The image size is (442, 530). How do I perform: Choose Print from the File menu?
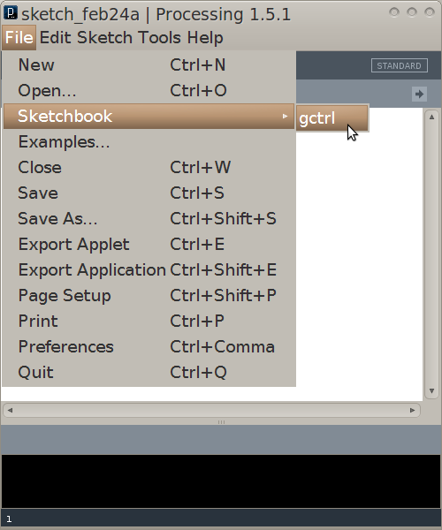149,322
